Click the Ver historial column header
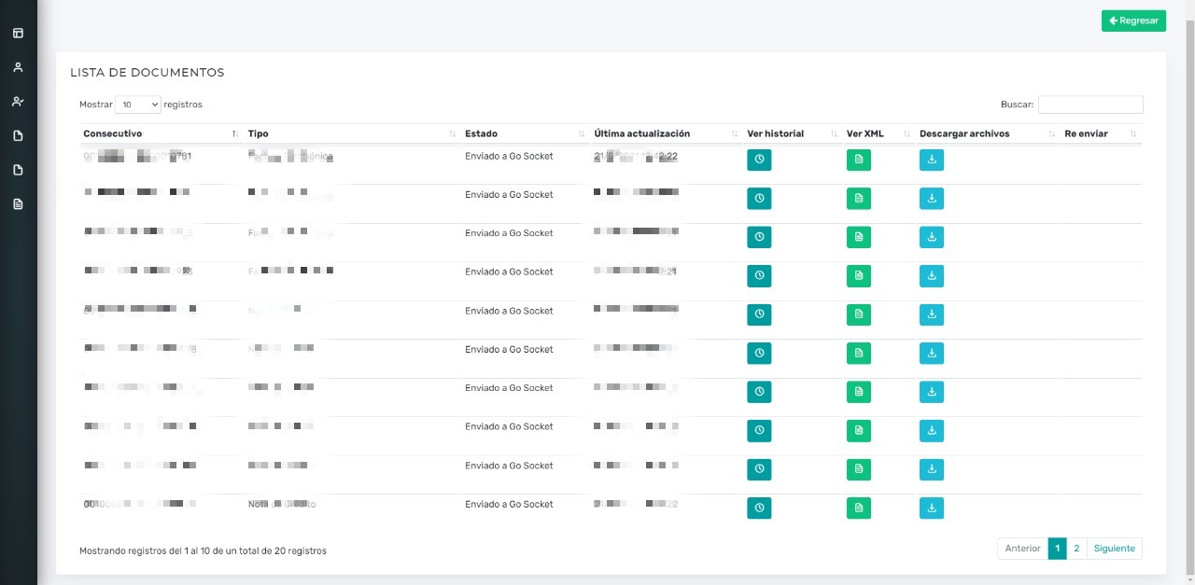Screen dimensions: 1195x585 coord(793,134)
